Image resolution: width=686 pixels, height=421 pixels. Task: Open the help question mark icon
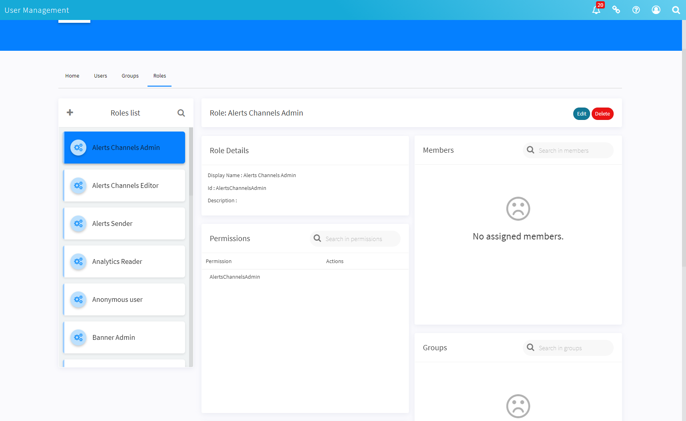pos(636,10)
